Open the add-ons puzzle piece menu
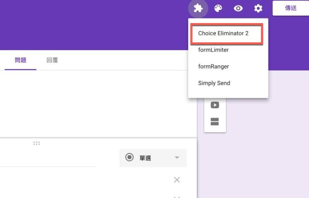The image size is (309, 198). (x=198, y=8)
